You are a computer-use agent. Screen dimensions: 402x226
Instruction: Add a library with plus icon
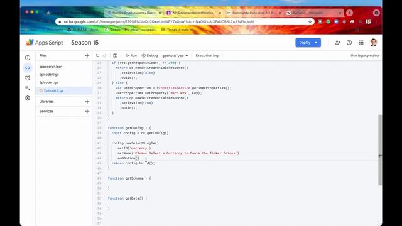click(x=87, y=102)
